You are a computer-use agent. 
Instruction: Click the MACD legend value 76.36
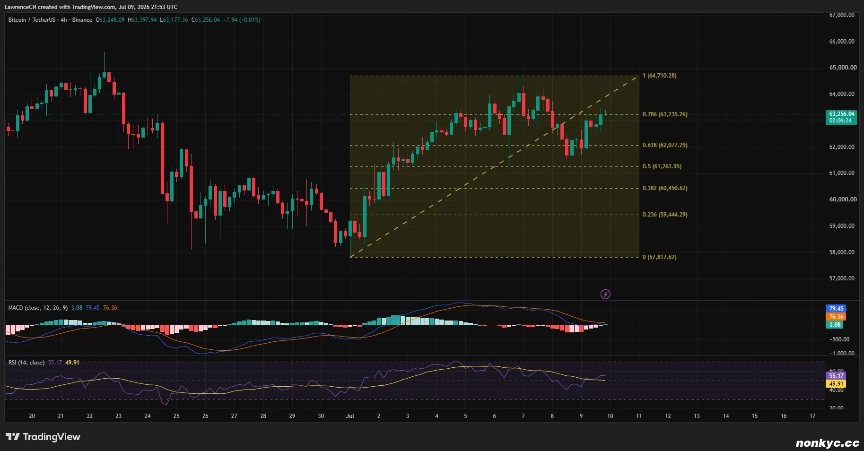coord(110,308)
